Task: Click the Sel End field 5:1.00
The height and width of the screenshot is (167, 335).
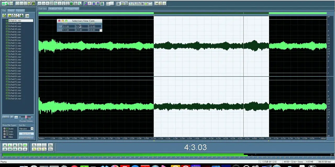Action: (x=82, y=27)
